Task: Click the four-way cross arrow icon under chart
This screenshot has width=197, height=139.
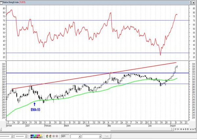Action: (184, 129)
